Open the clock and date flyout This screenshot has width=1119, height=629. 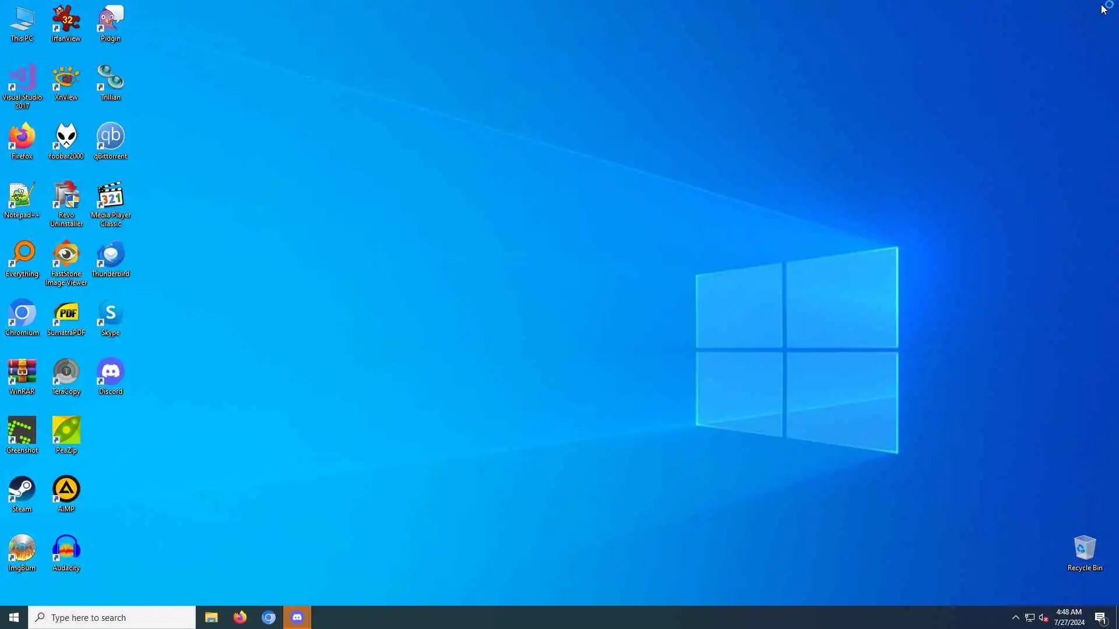(x=1069, y=617)
